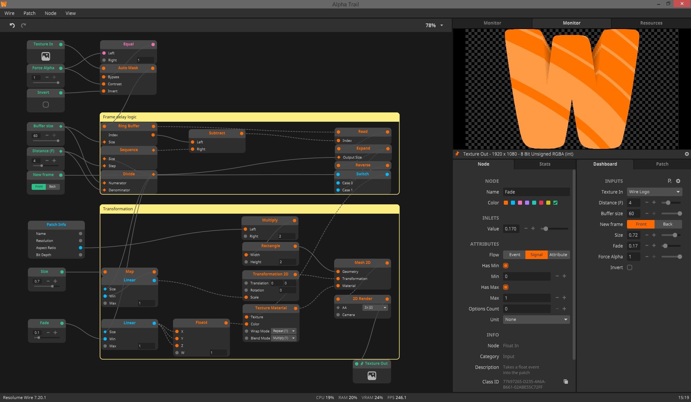Screen dimensions: 691x402
Task: Open the Texture In Wire Logo dropdown
Action: (x=654, y=192)
